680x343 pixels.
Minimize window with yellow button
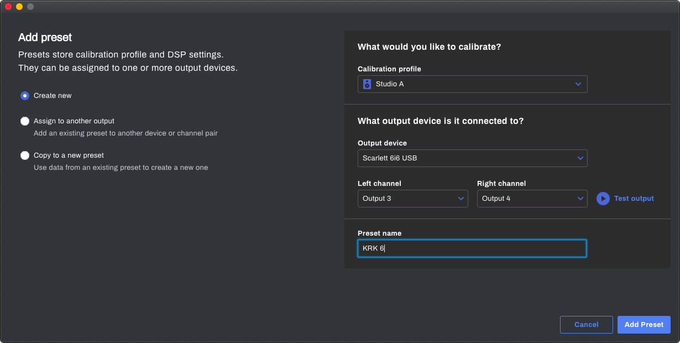click(x=19, y=7)
